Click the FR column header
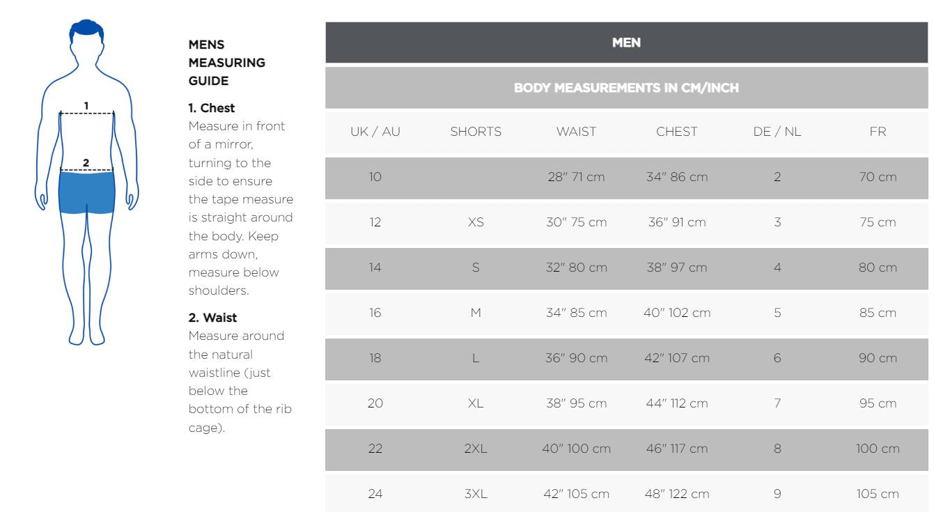Screen dimensions: 934x512 click(x=878, y=132)
